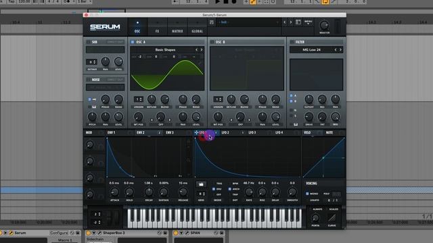The image size is (433, 243).
Task: Click the OSC A warp mode left arrow
Action: coord(152,120)
